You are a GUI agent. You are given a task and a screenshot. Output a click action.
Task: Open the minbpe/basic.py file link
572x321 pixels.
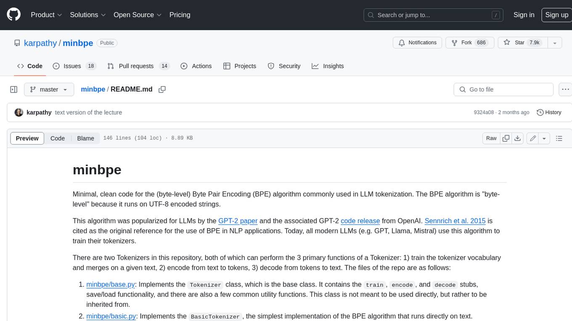[x=111, y=316]
